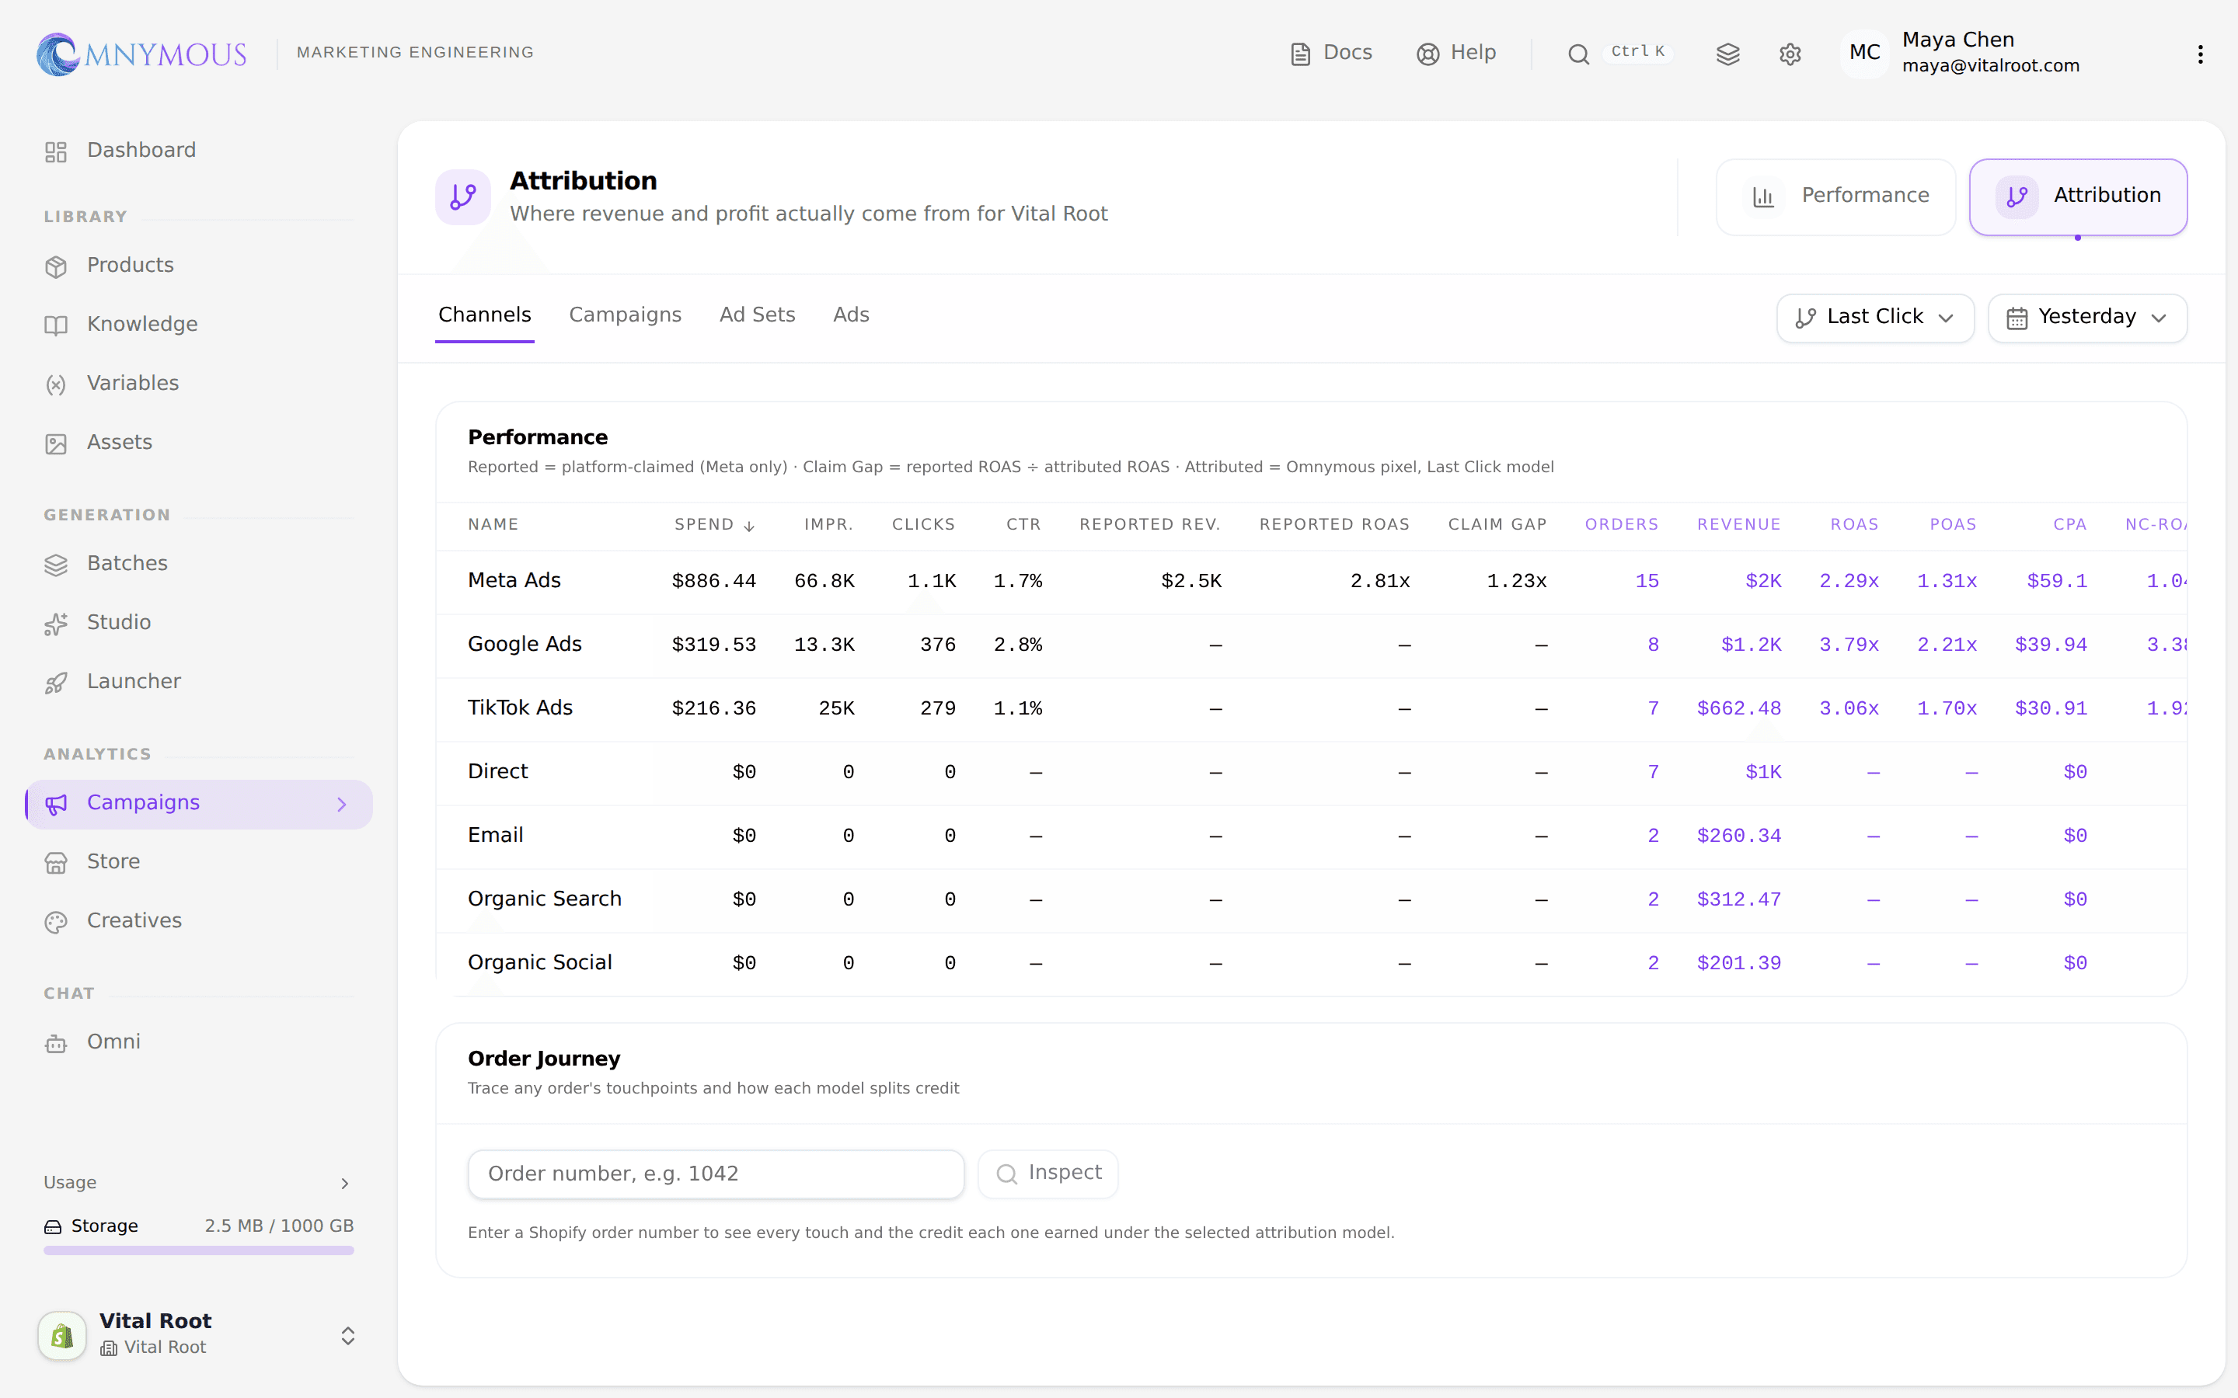Click the $886.44 spend value

click(714, 581)
